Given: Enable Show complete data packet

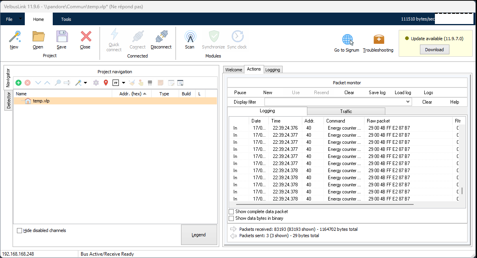Looking at the screenshot, I should tap(231, 212).
